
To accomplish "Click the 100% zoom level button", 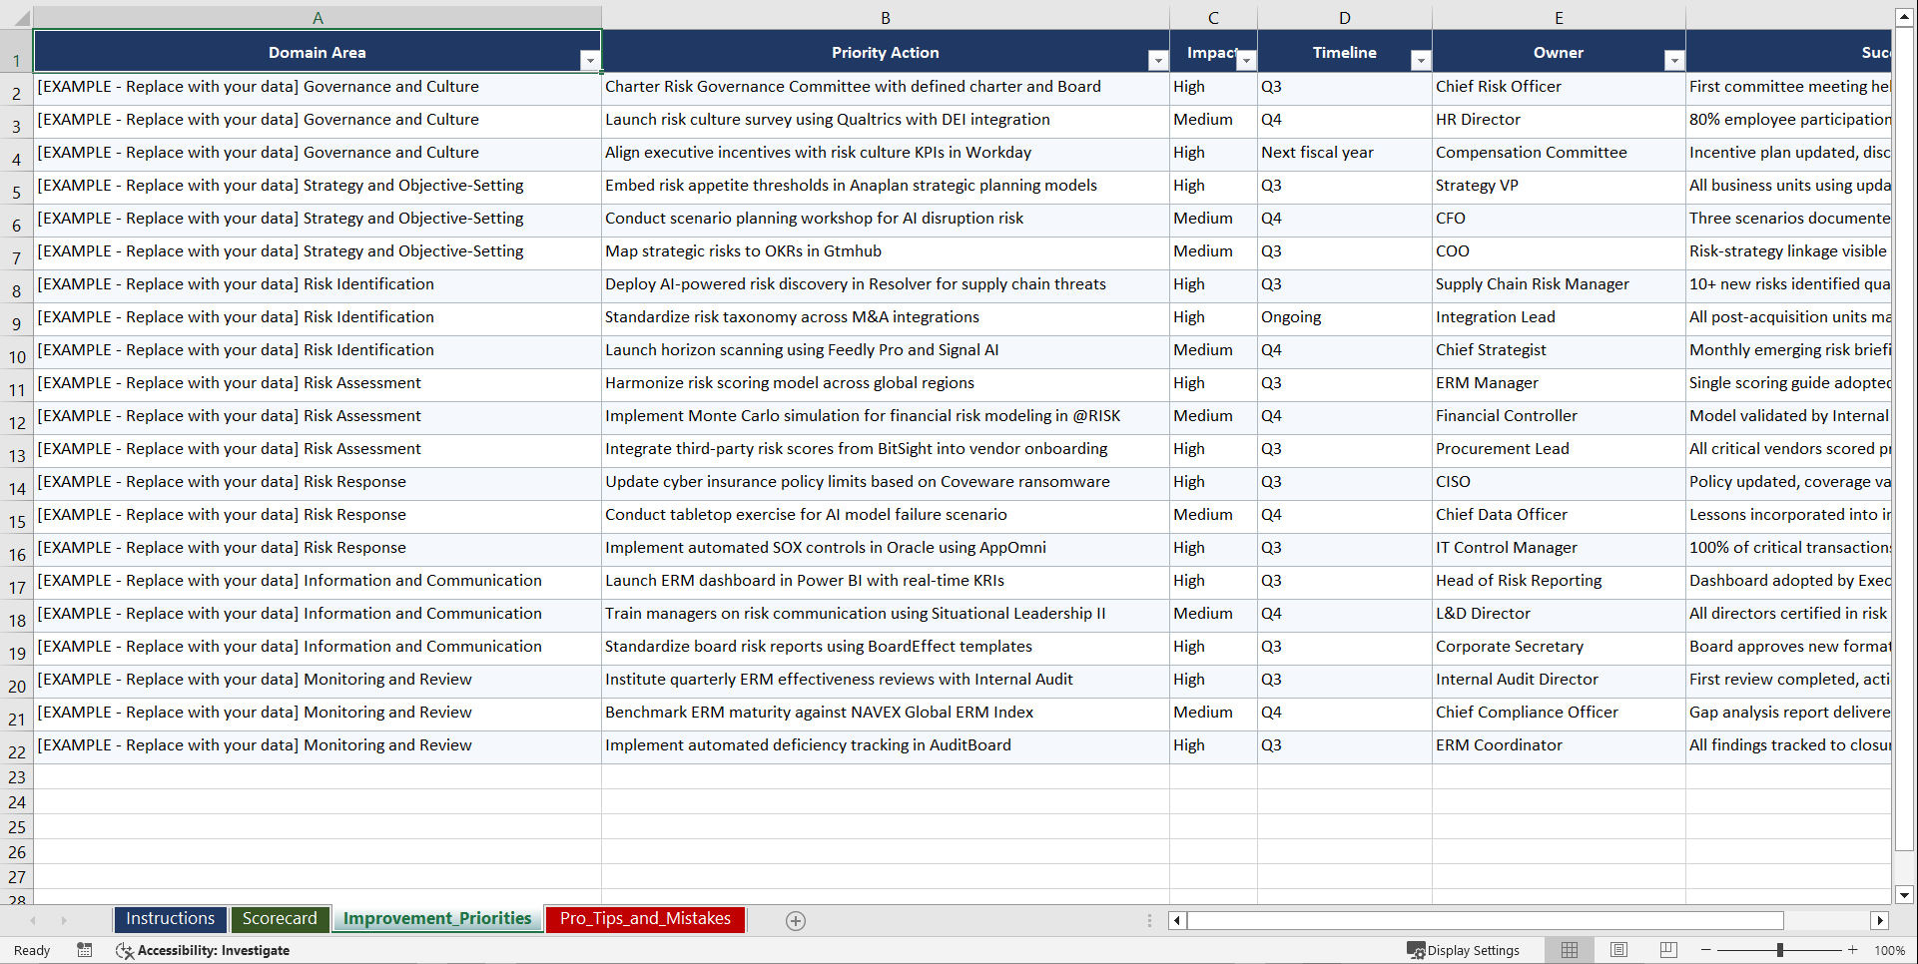I will pyautogui.click(x=1890, y=950).
